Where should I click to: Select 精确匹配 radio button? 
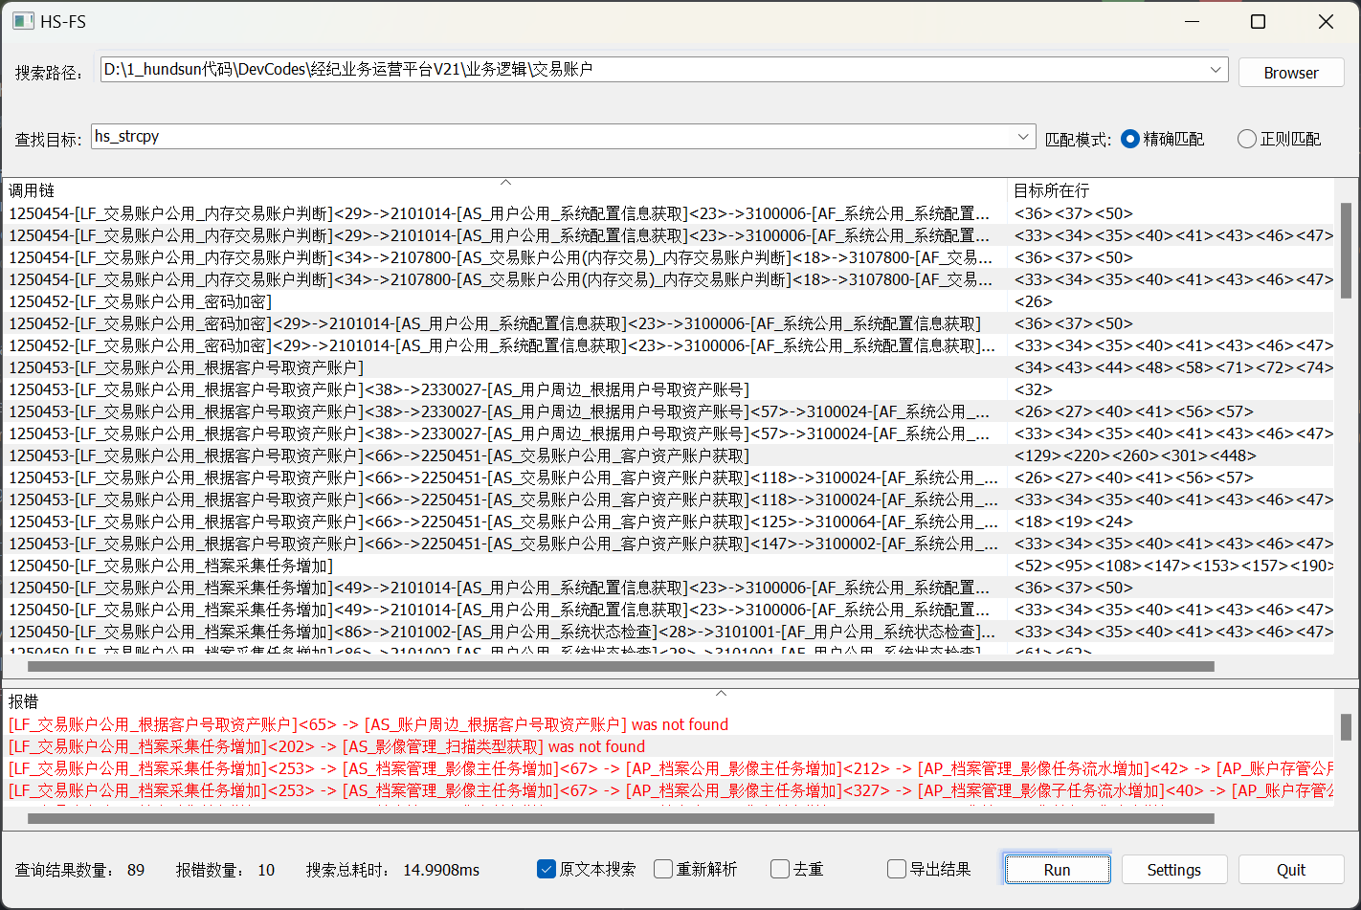click(1130, 139)
